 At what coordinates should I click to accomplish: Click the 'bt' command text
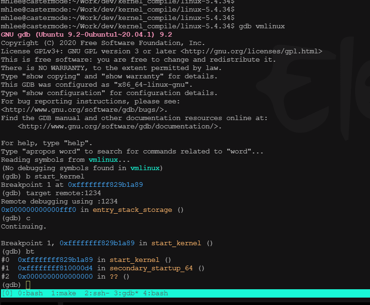[x=30, y=251]
